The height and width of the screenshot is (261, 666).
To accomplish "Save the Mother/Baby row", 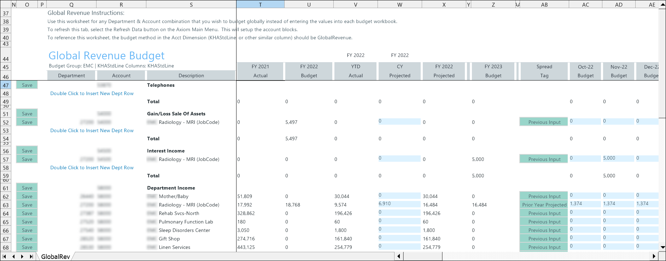I will [27, 196].
